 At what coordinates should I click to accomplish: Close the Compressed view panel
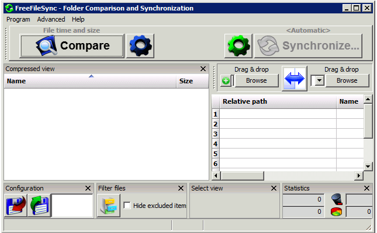(203, 69)
